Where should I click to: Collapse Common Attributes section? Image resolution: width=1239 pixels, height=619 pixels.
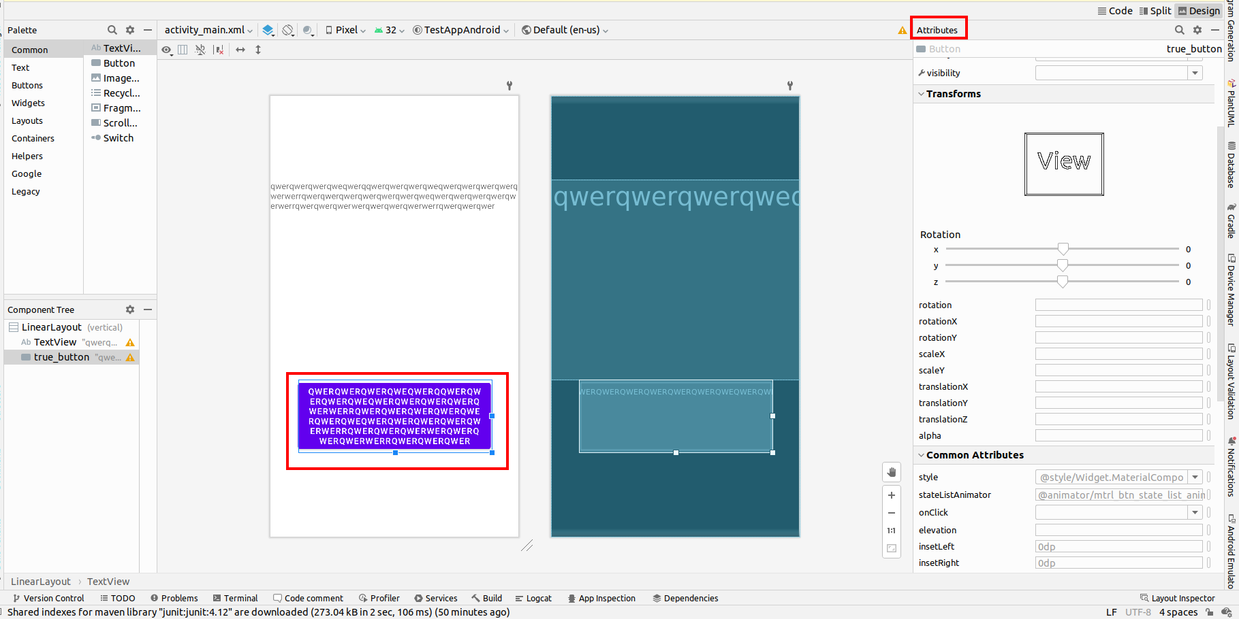coord(922,455)
